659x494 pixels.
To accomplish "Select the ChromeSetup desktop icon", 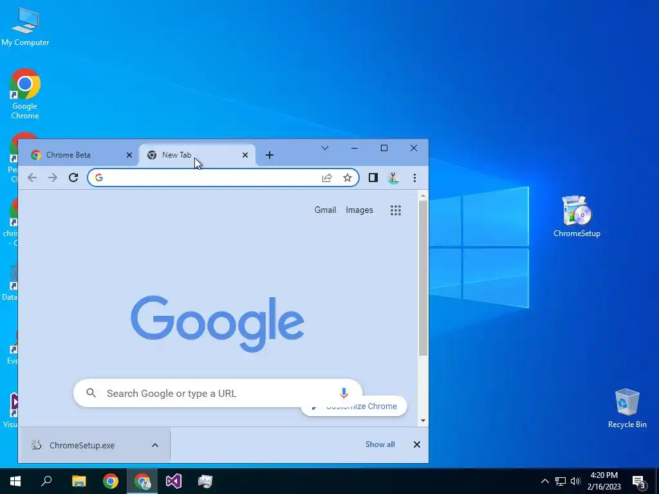I will (577, 217).
